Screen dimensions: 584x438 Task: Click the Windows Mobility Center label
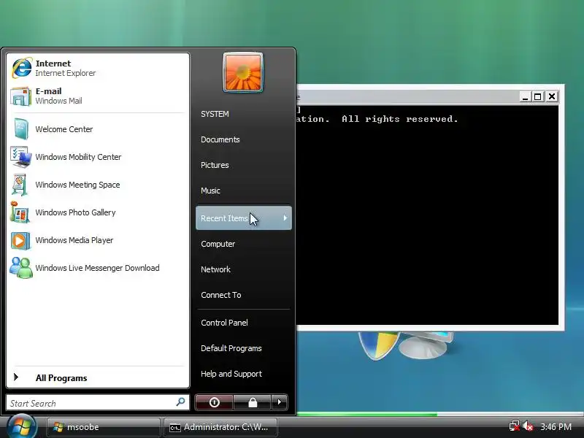[x=78, y=157]
